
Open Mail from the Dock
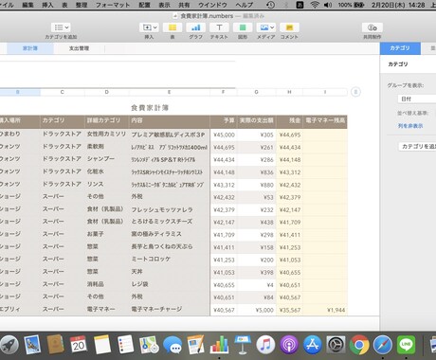click(32, 345)
